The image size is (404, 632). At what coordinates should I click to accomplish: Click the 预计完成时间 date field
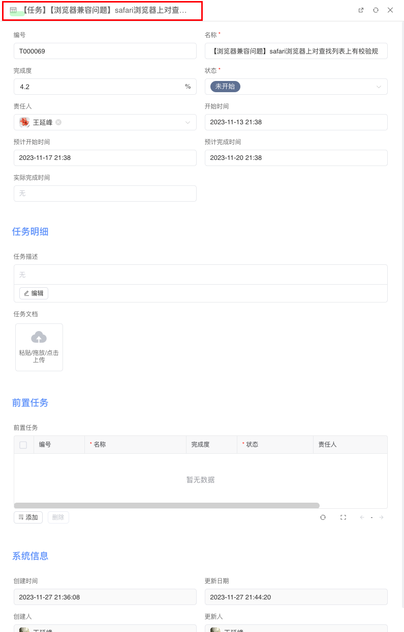[296, 158]
